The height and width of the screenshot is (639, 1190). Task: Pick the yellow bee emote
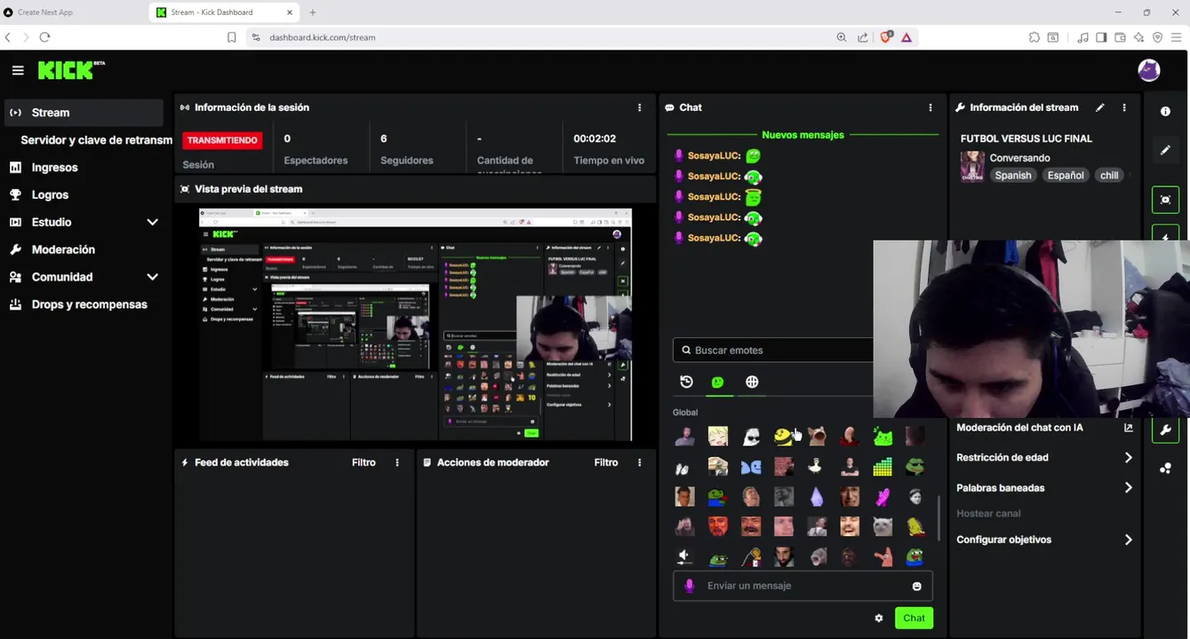pyautogui.click(x=783, y=436)
